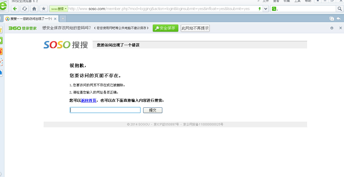Click the 安全保存 button
This screenshot has height=177, width=344.
(x=165, y=28)
